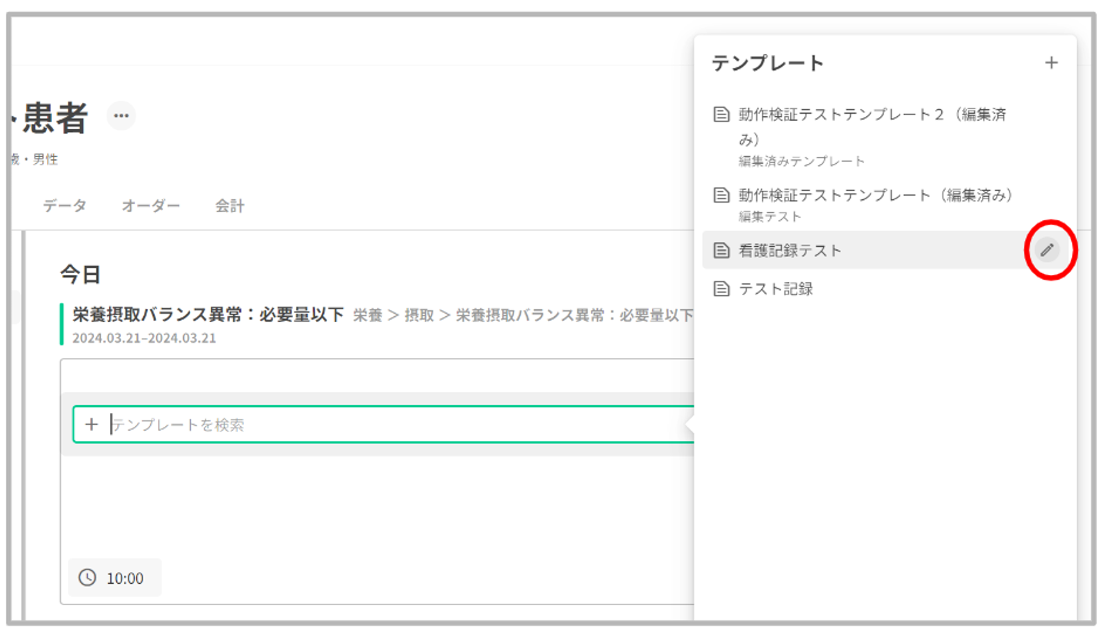Click document icon of 動作検証テストテンプレート2
Screen dimensions: 1100x635
click(721, 114)
